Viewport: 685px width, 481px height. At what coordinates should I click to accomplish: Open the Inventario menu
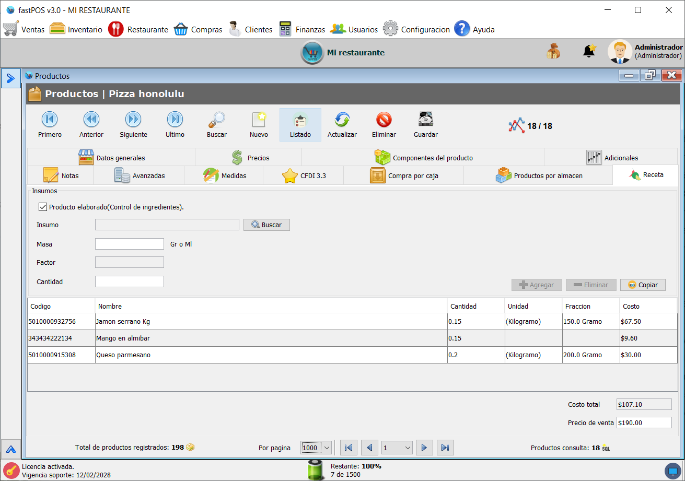pos(76,29)
